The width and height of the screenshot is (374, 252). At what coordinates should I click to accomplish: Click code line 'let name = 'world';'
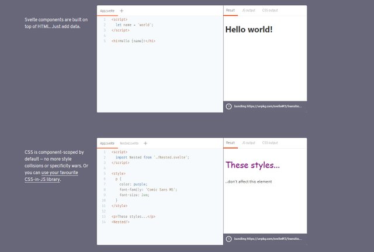pos(134,24)
